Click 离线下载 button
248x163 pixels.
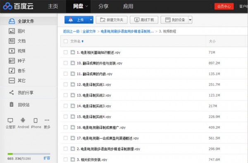144,20
